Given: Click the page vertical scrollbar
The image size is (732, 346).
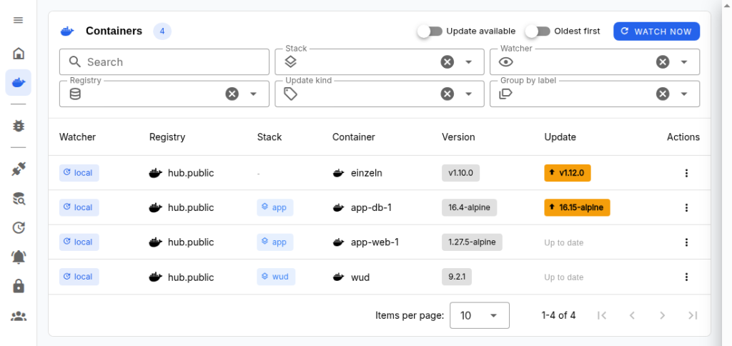Looking at the screenshot, I should pyautogui.click(x=728, y=173).
